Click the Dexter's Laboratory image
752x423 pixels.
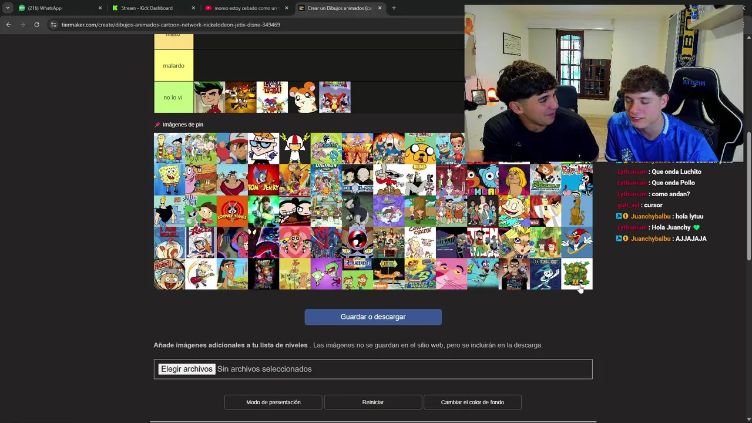(x=263, y=149)
